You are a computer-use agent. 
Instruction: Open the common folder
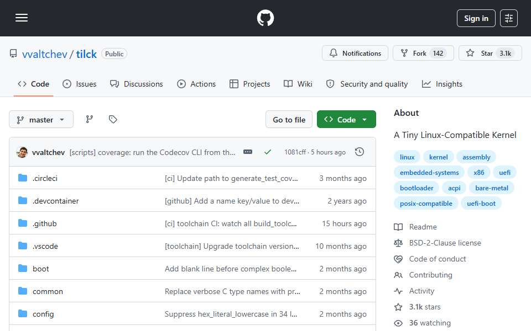[x=48, y=291]
